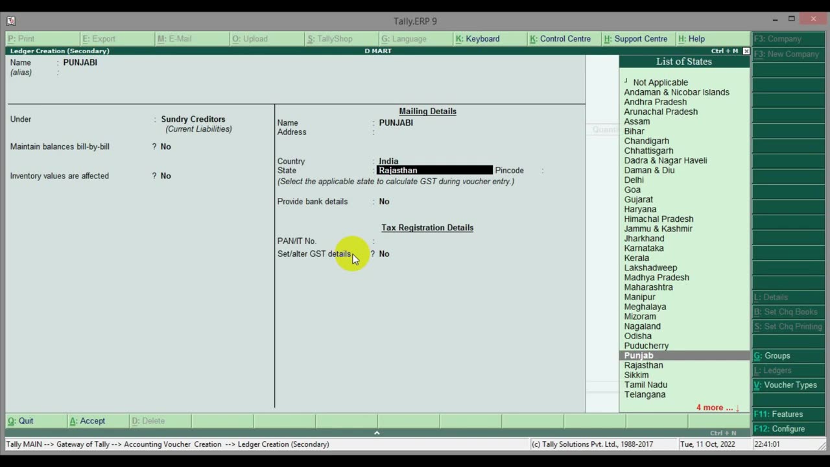Screen dimensions: 830x467
Task: Click the Pincode input field
Action: pos(563,171)
